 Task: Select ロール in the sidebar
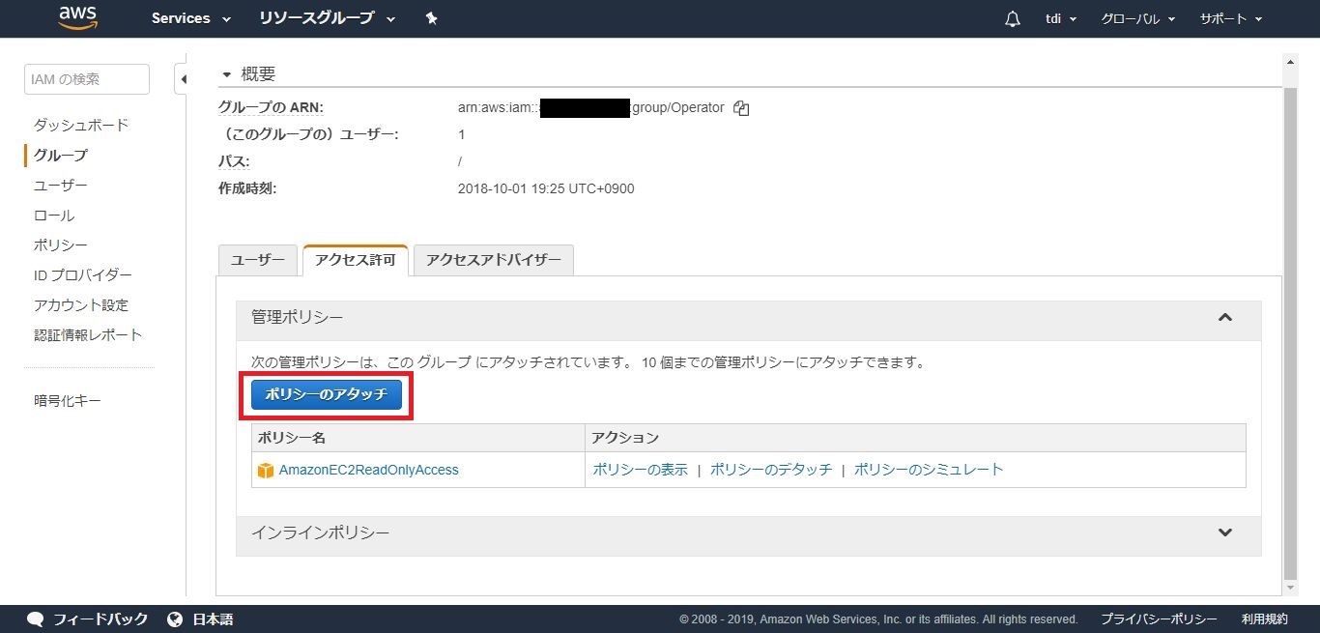54,216
